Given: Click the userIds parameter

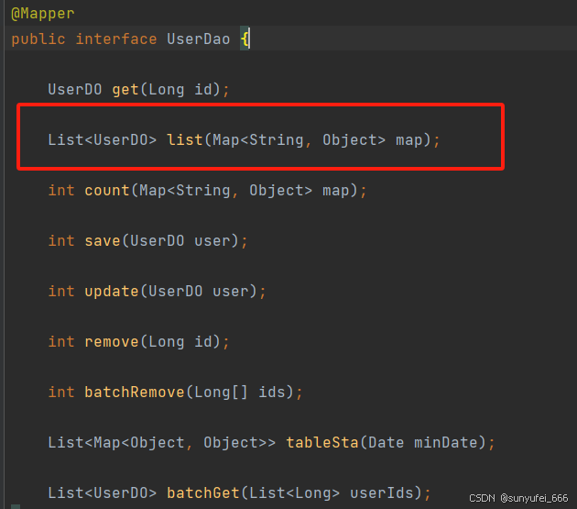Looking at the screenshot, I should tap(381, 493).
